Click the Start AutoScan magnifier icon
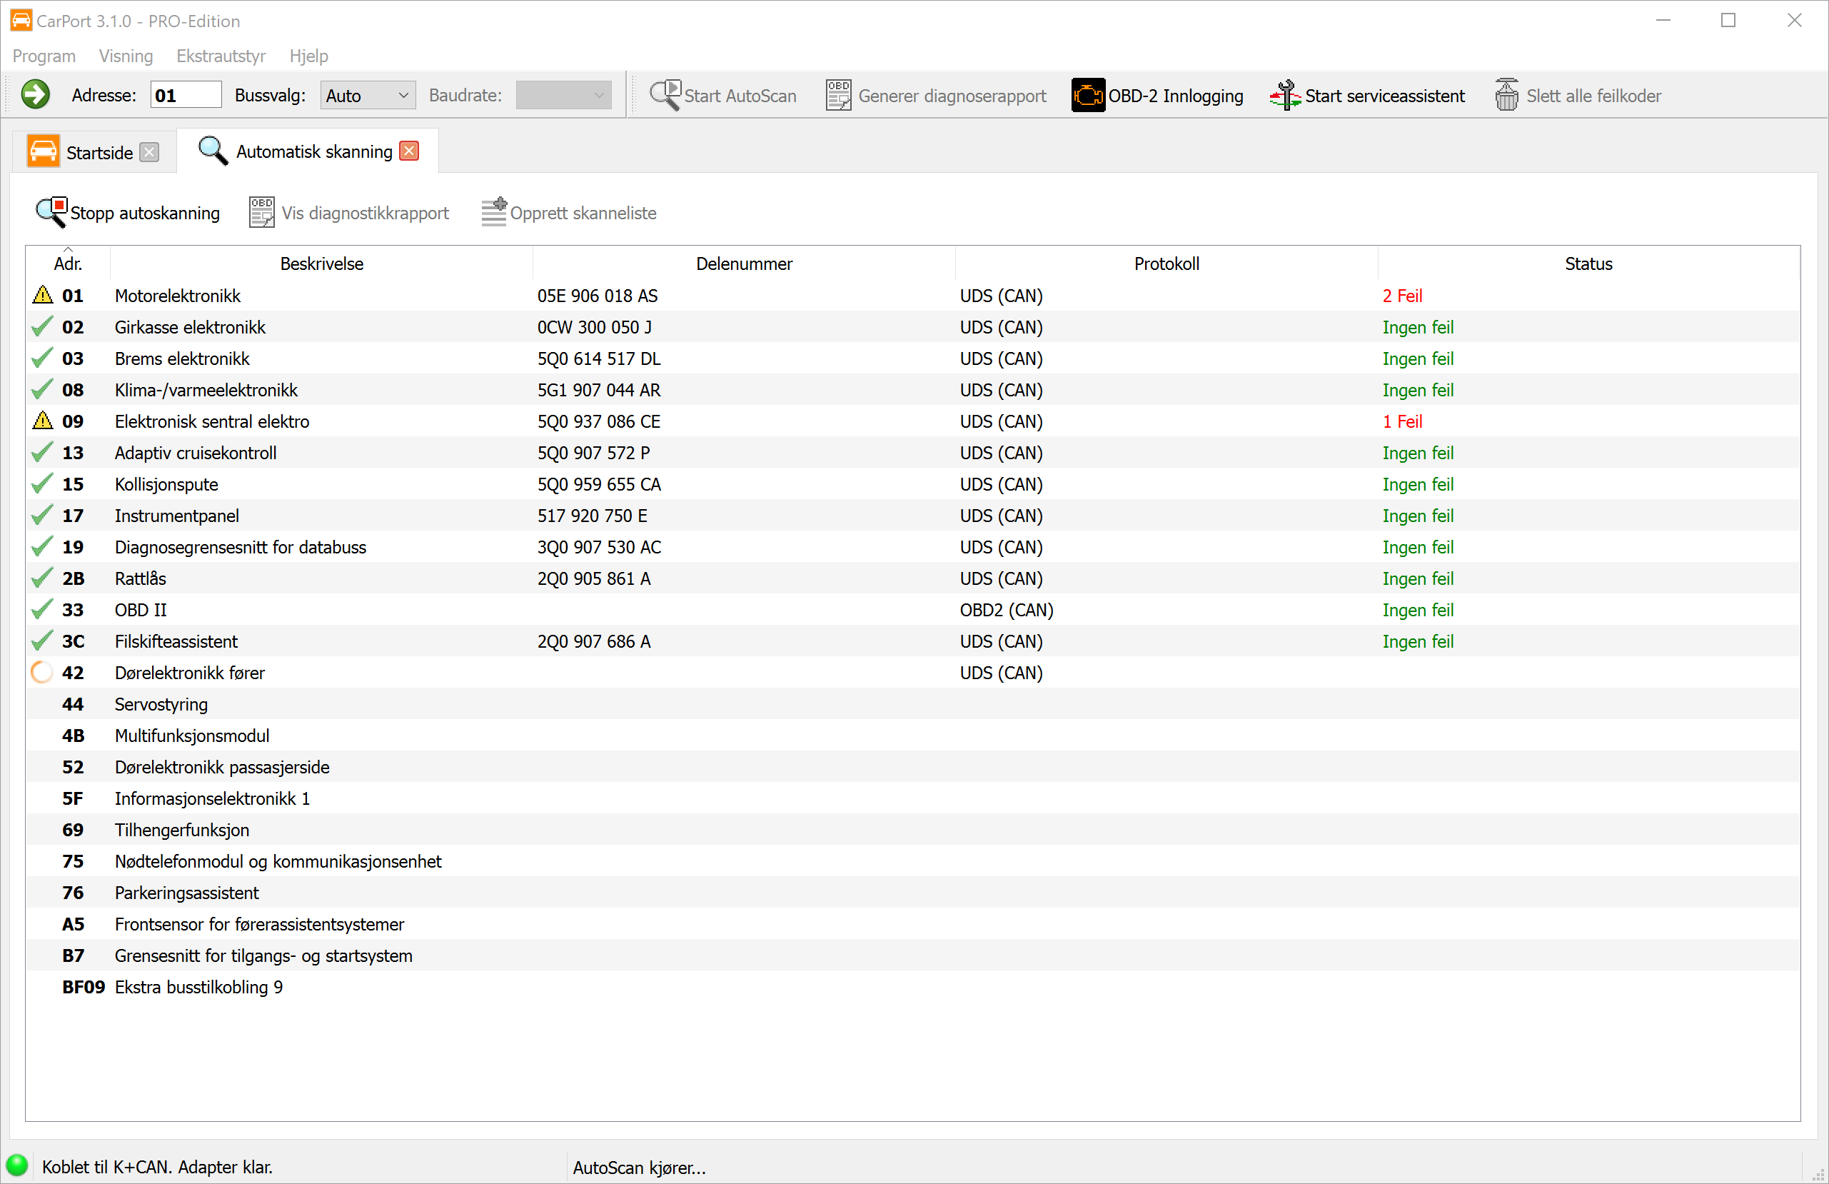 click(x=665, y=96)
